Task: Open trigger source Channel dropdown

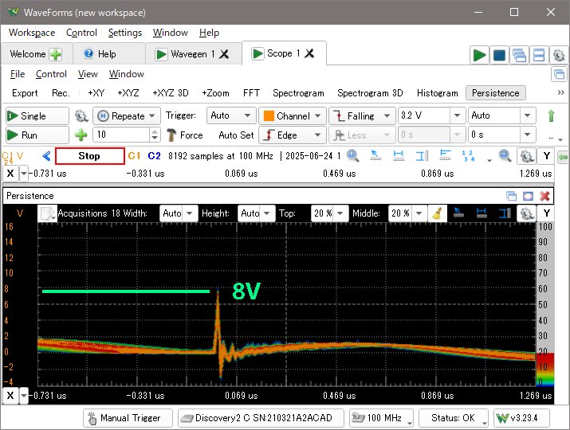Action: coord(293,116)
